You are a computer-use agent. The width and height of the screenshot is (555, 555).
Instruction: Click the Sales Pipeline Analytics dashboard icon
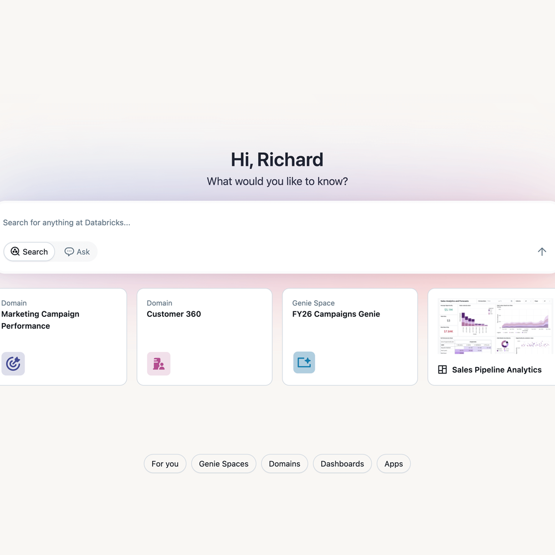pyautogui.click(x=442, y=370)
